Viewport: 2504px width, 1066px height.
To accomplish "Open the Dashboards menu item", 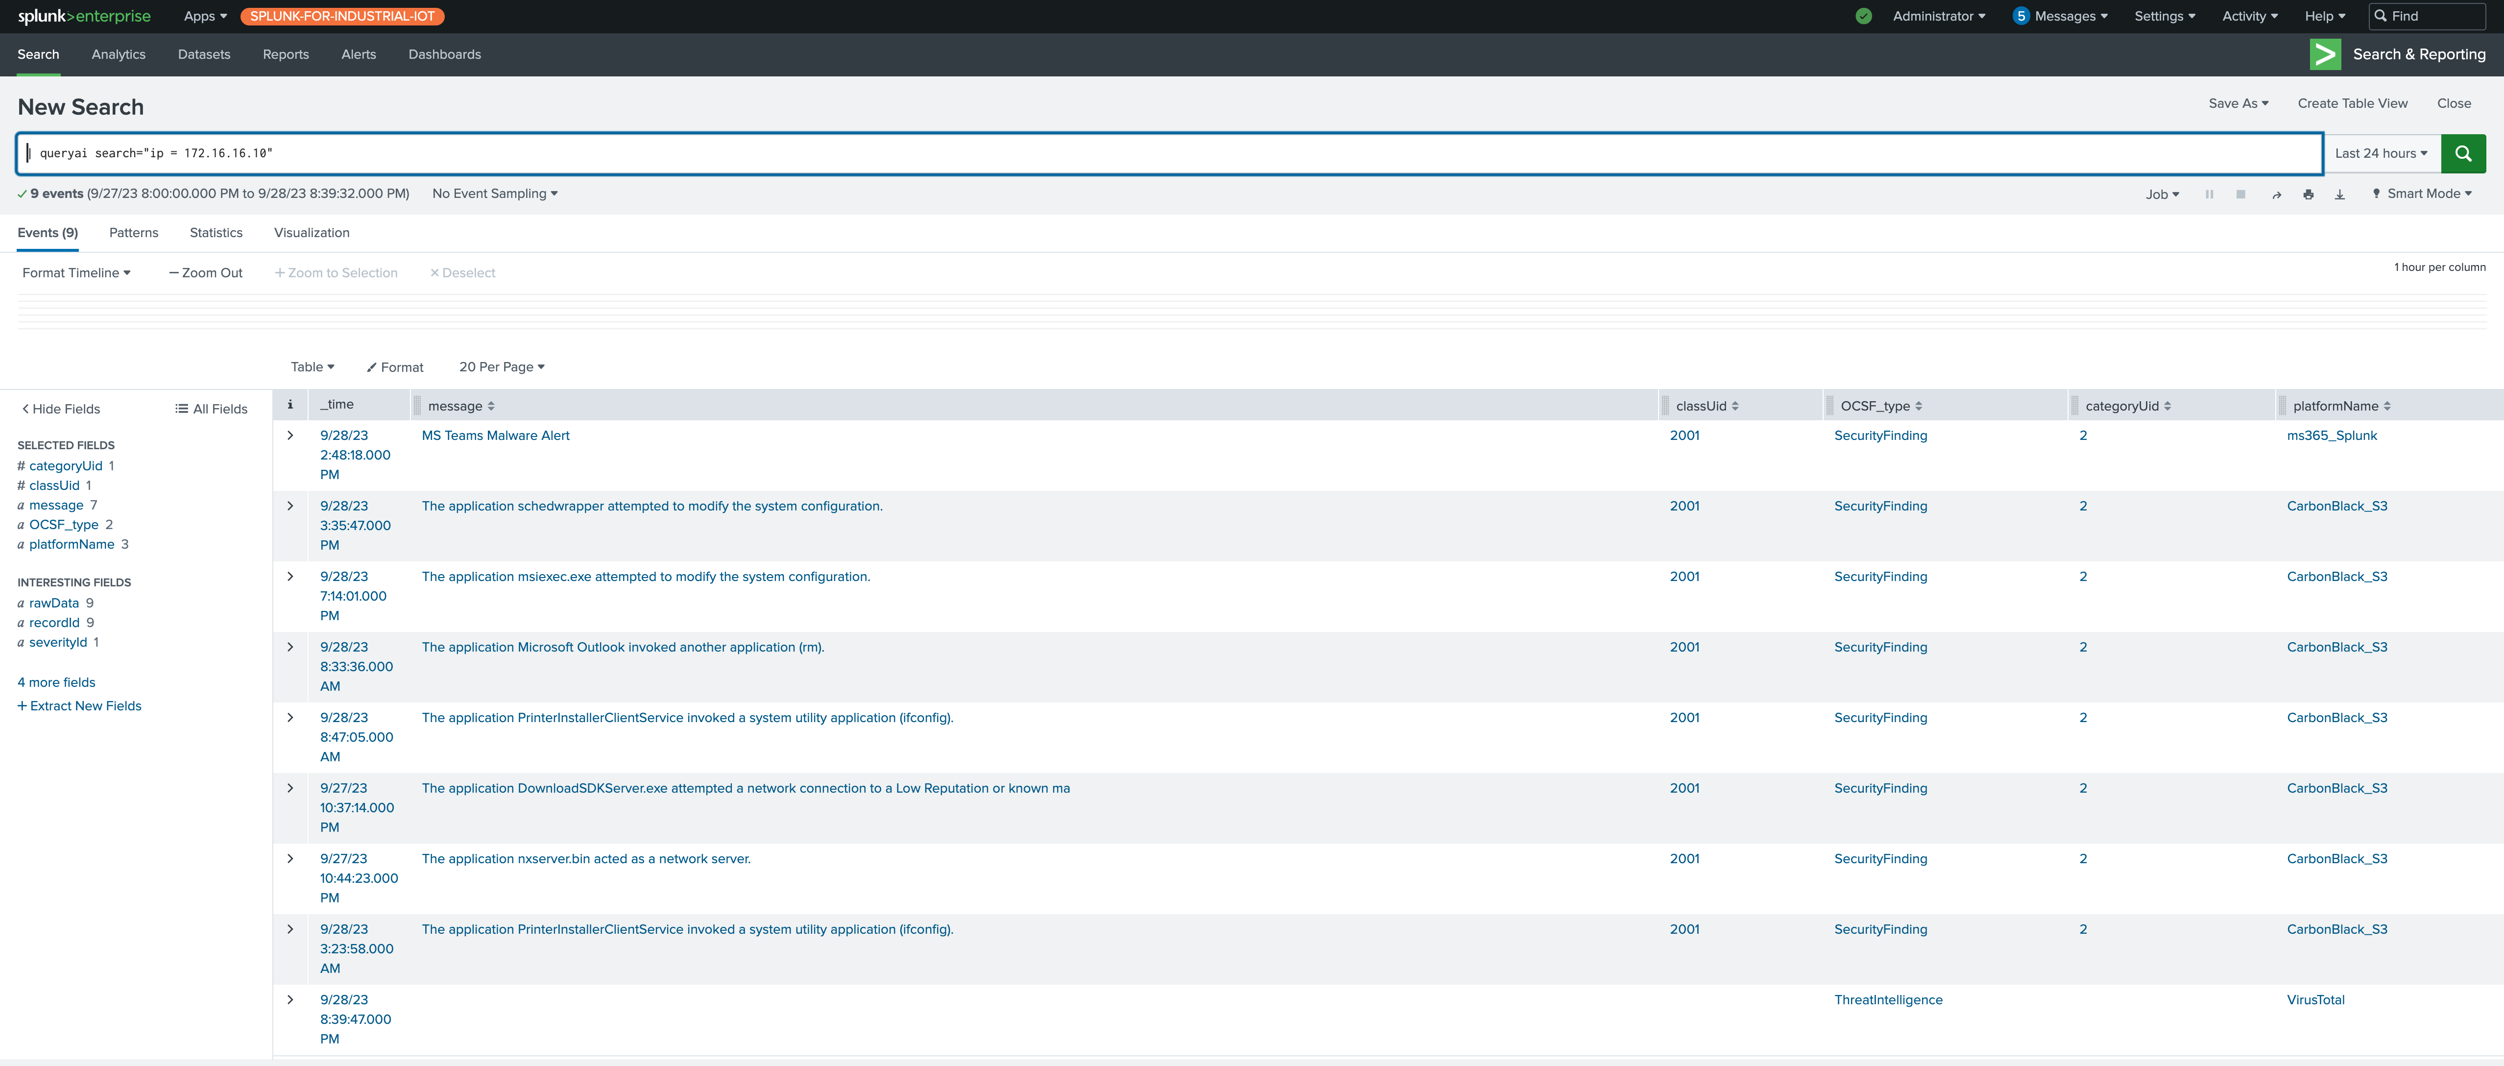I will pos(444,54).
